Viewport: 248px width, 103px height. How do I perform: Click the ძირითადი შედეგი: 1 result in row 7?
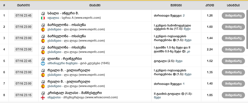coord(169,84)
